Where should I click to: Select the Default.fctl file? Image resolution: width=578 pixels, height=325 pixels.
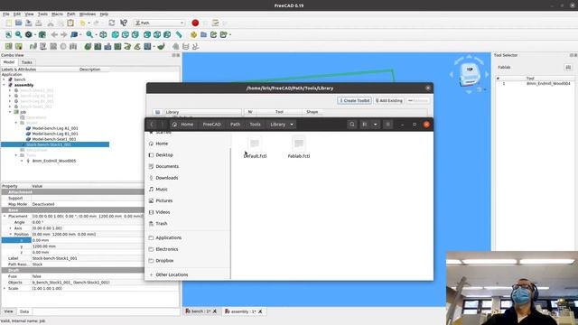tap(255, 147)
